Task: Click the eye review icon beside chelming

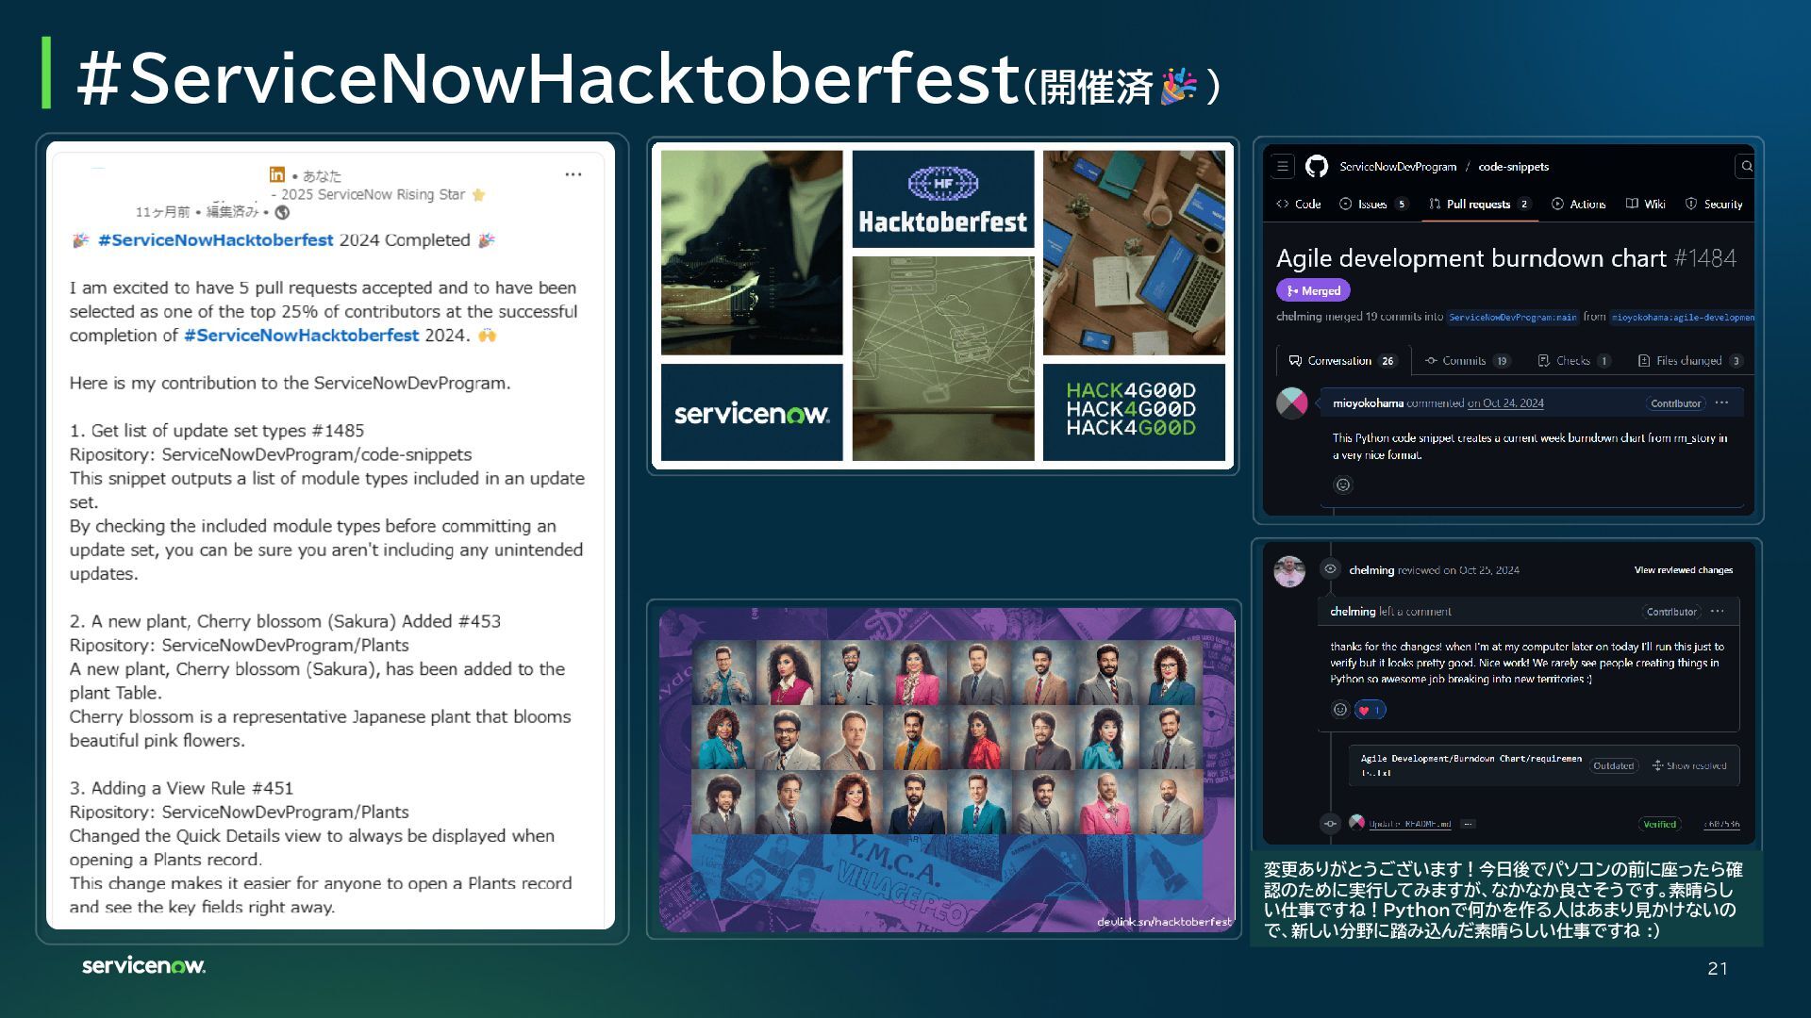Action: [x=1330, y=569]
